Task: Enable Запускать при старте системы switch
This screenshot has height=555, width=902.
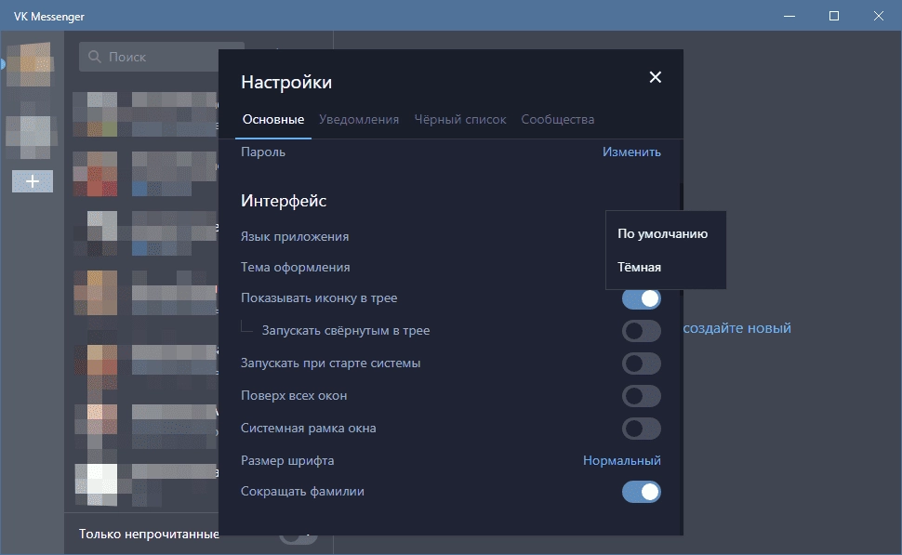Action: (x=641, y=363)
